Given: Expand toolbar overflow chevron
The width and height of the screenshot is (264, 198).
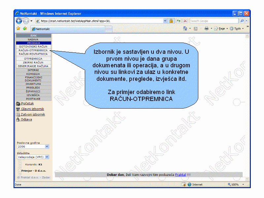Looking at the screenshot, I should pos(248,26).
